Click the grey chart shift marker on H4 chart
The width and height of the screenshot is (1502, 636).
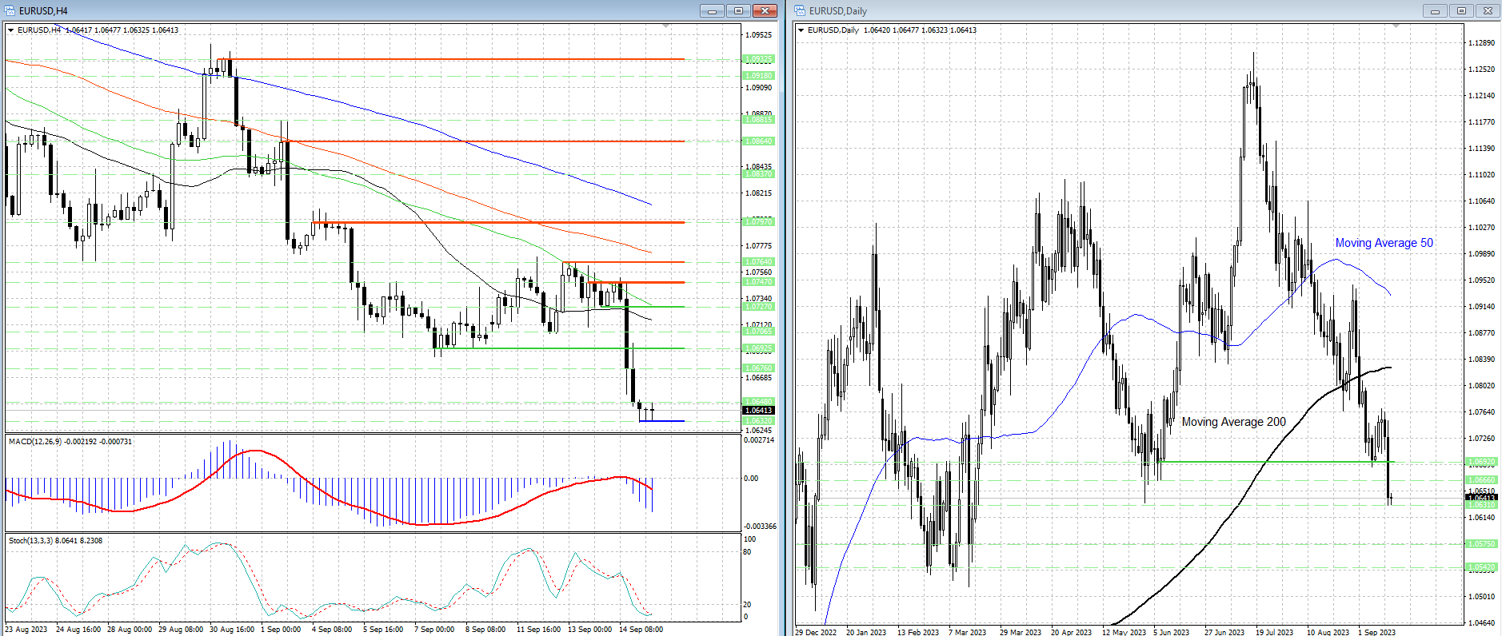pos(666,26)
